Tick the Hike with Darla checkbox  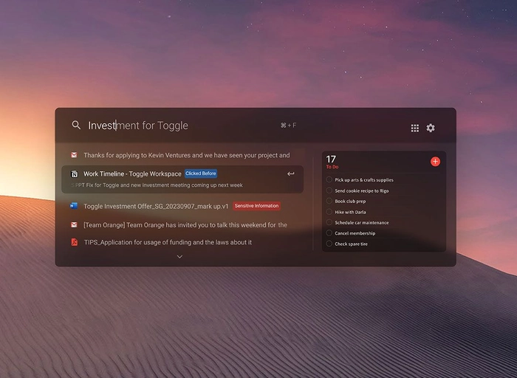pyautogui.click(x=329, y=212)
